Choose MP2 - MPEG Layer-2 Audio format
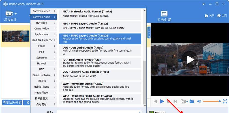The width and height of the screenshot is (229, 113). pyautogui.click(x=100, y=27)
